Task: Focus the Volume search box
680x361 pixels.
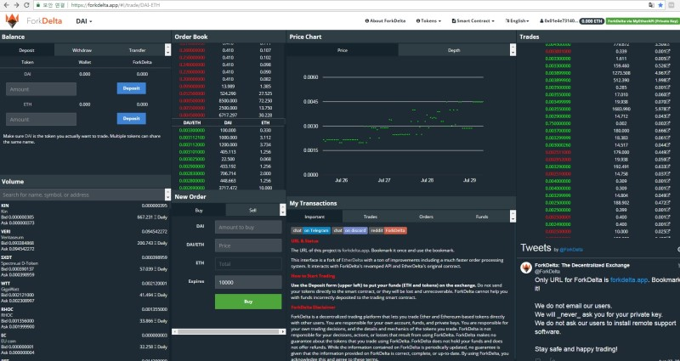Action: [82, 195]
